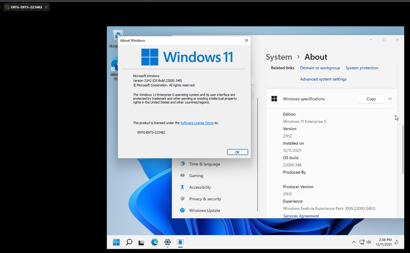Select OS build value 22000.348

pyautogui.click(x=292, y=165)
